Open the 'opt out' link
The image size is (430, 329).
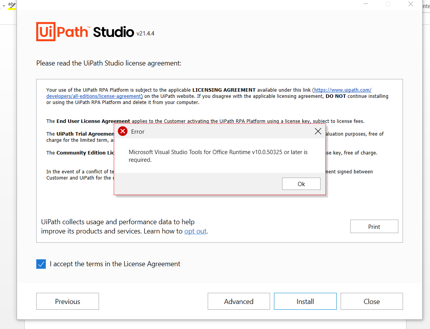click(x=195, y=231)
